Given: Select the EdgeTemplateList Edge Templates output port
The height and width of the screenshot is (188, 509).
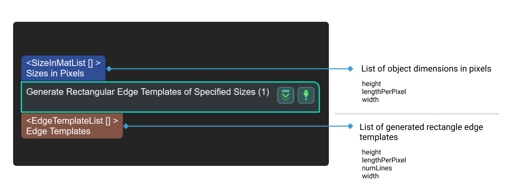Looking at the screenshot, I should (x=72, y=126).
